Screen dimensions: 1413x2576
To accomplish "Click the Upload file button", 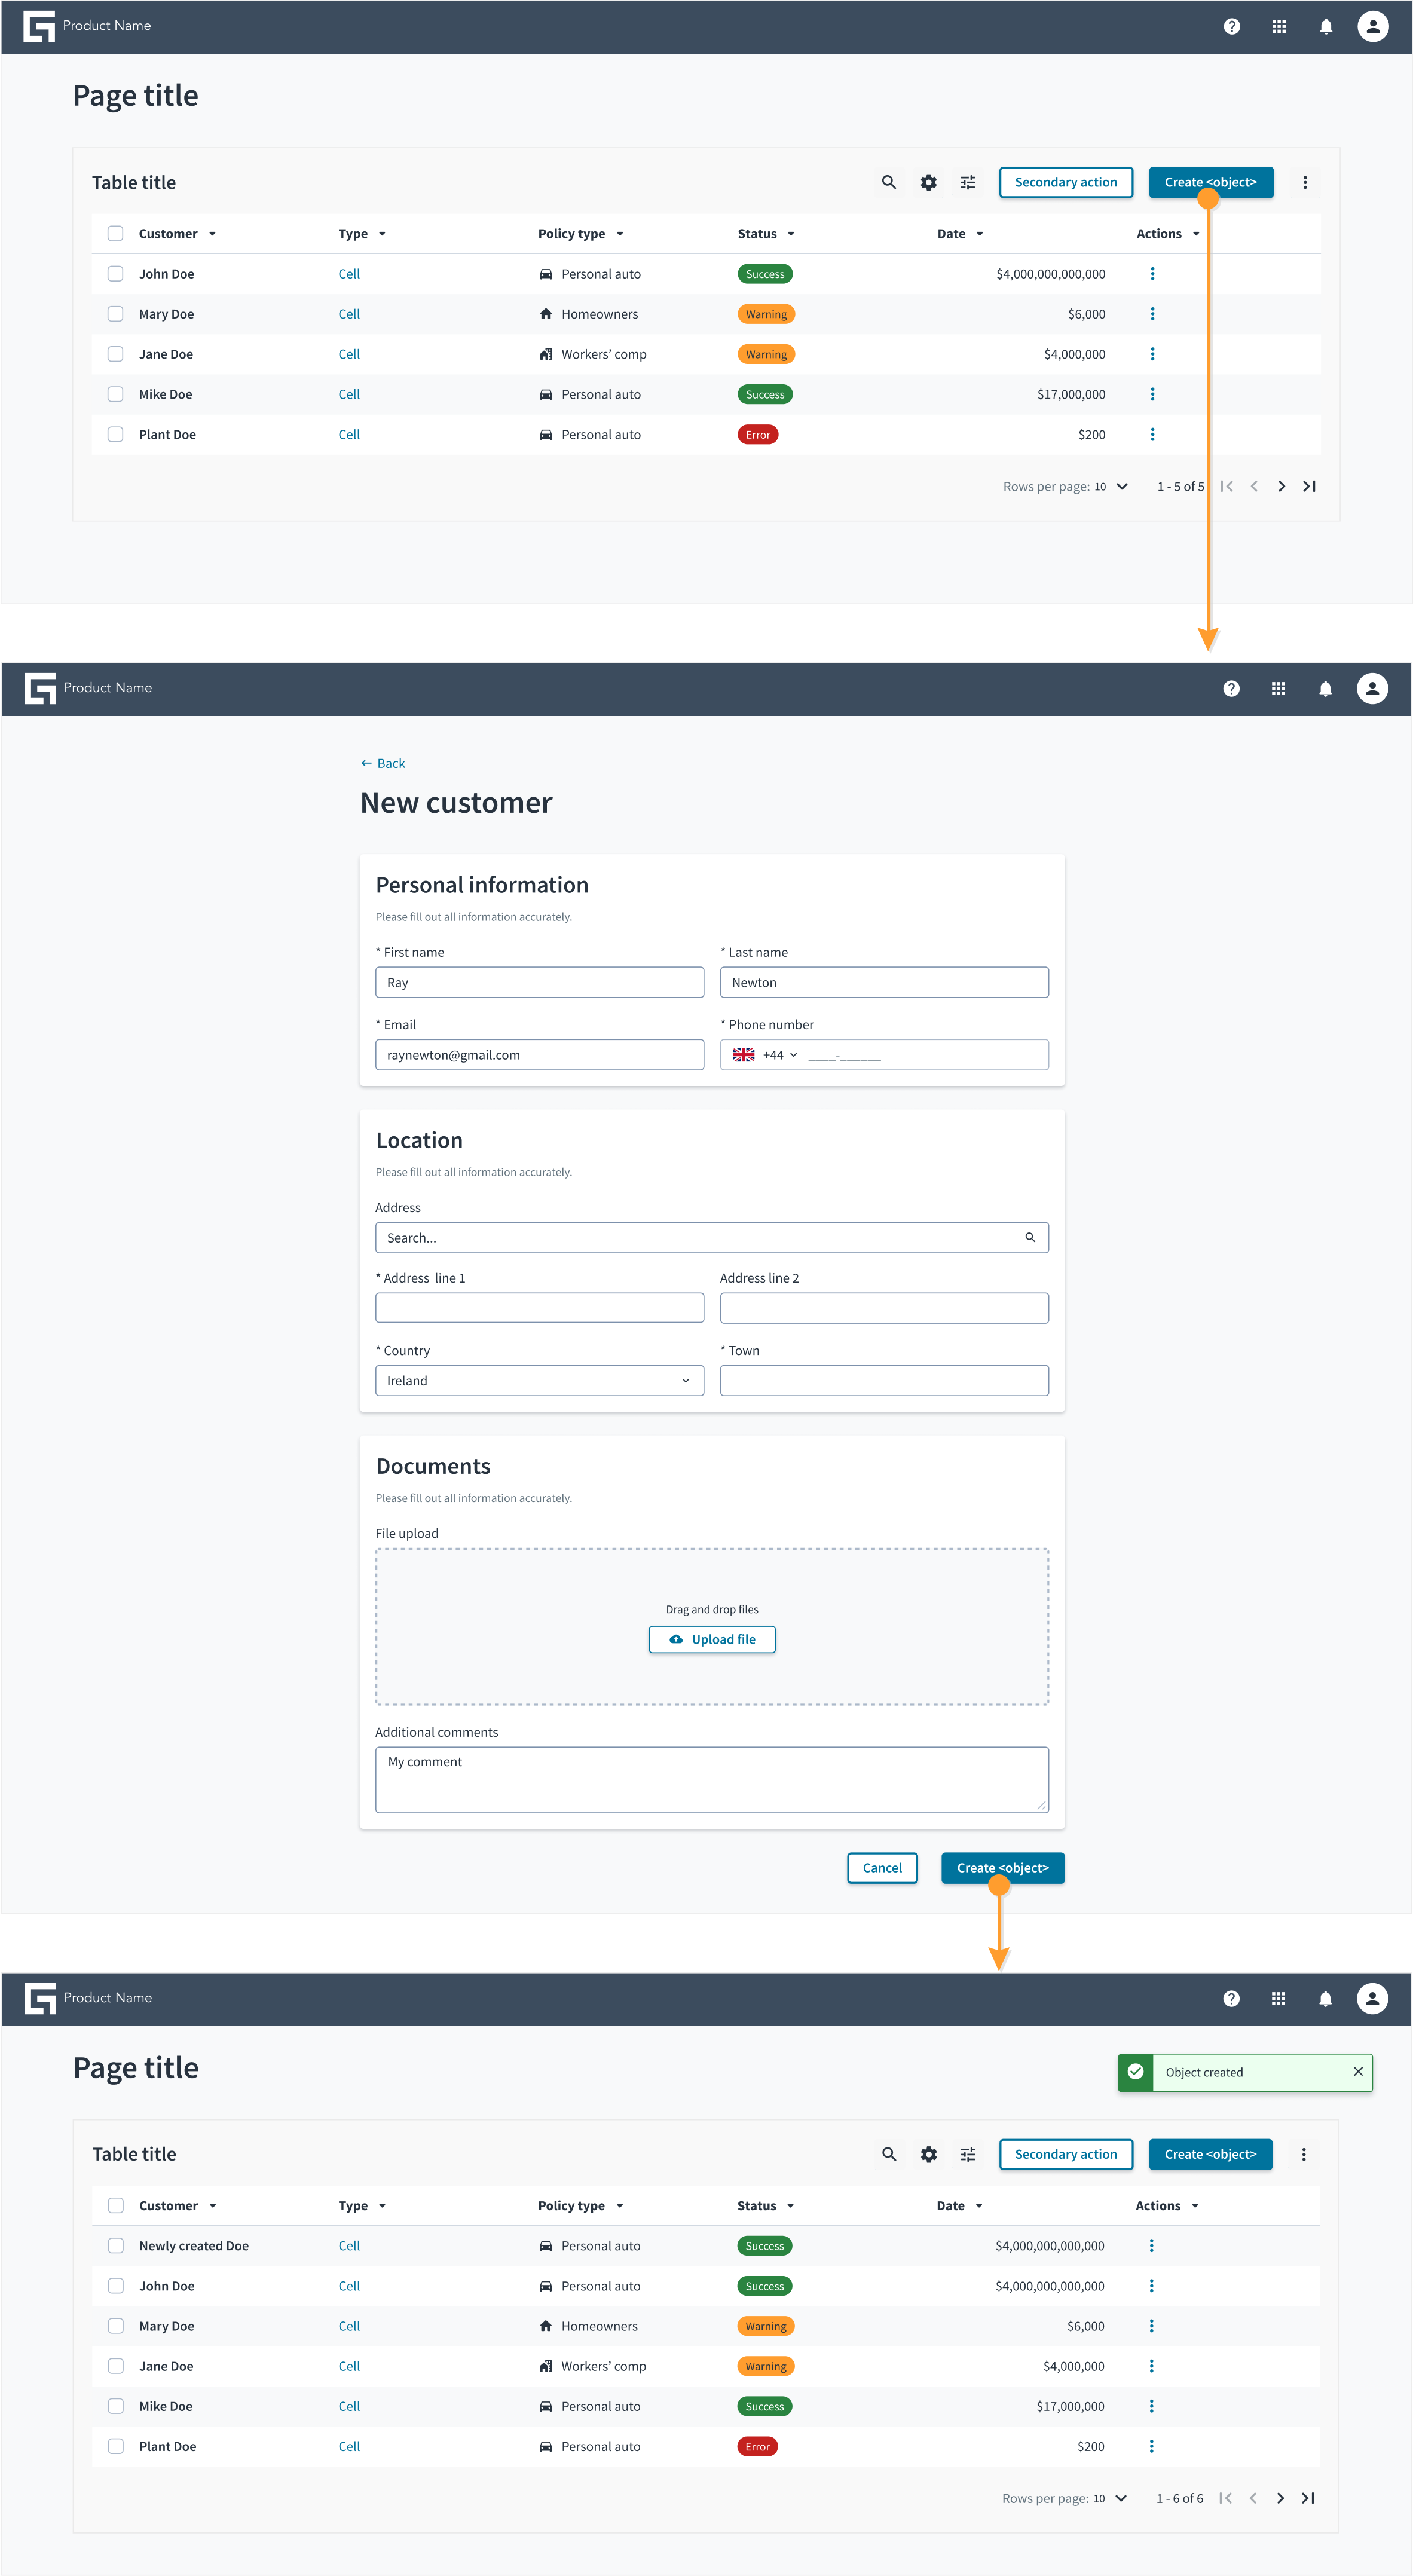I will pyautogui.click(x=711, y=1639).
